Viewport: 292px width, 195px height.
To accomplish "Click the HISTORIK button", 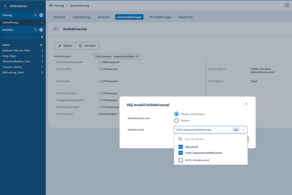I will point(87,46).
